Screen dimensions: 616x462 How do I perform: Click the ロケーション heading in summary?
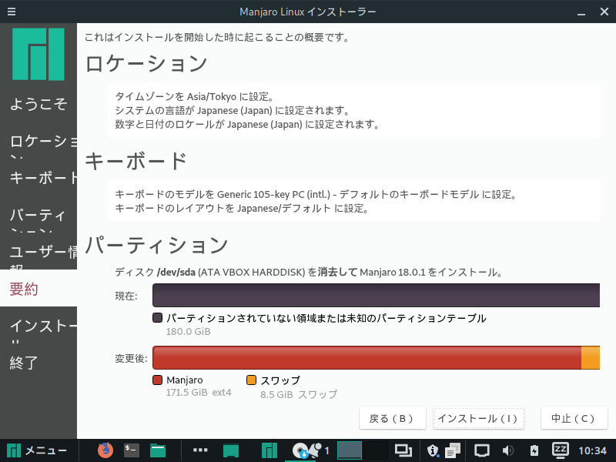pyautogui.click(x=146, y=63)
